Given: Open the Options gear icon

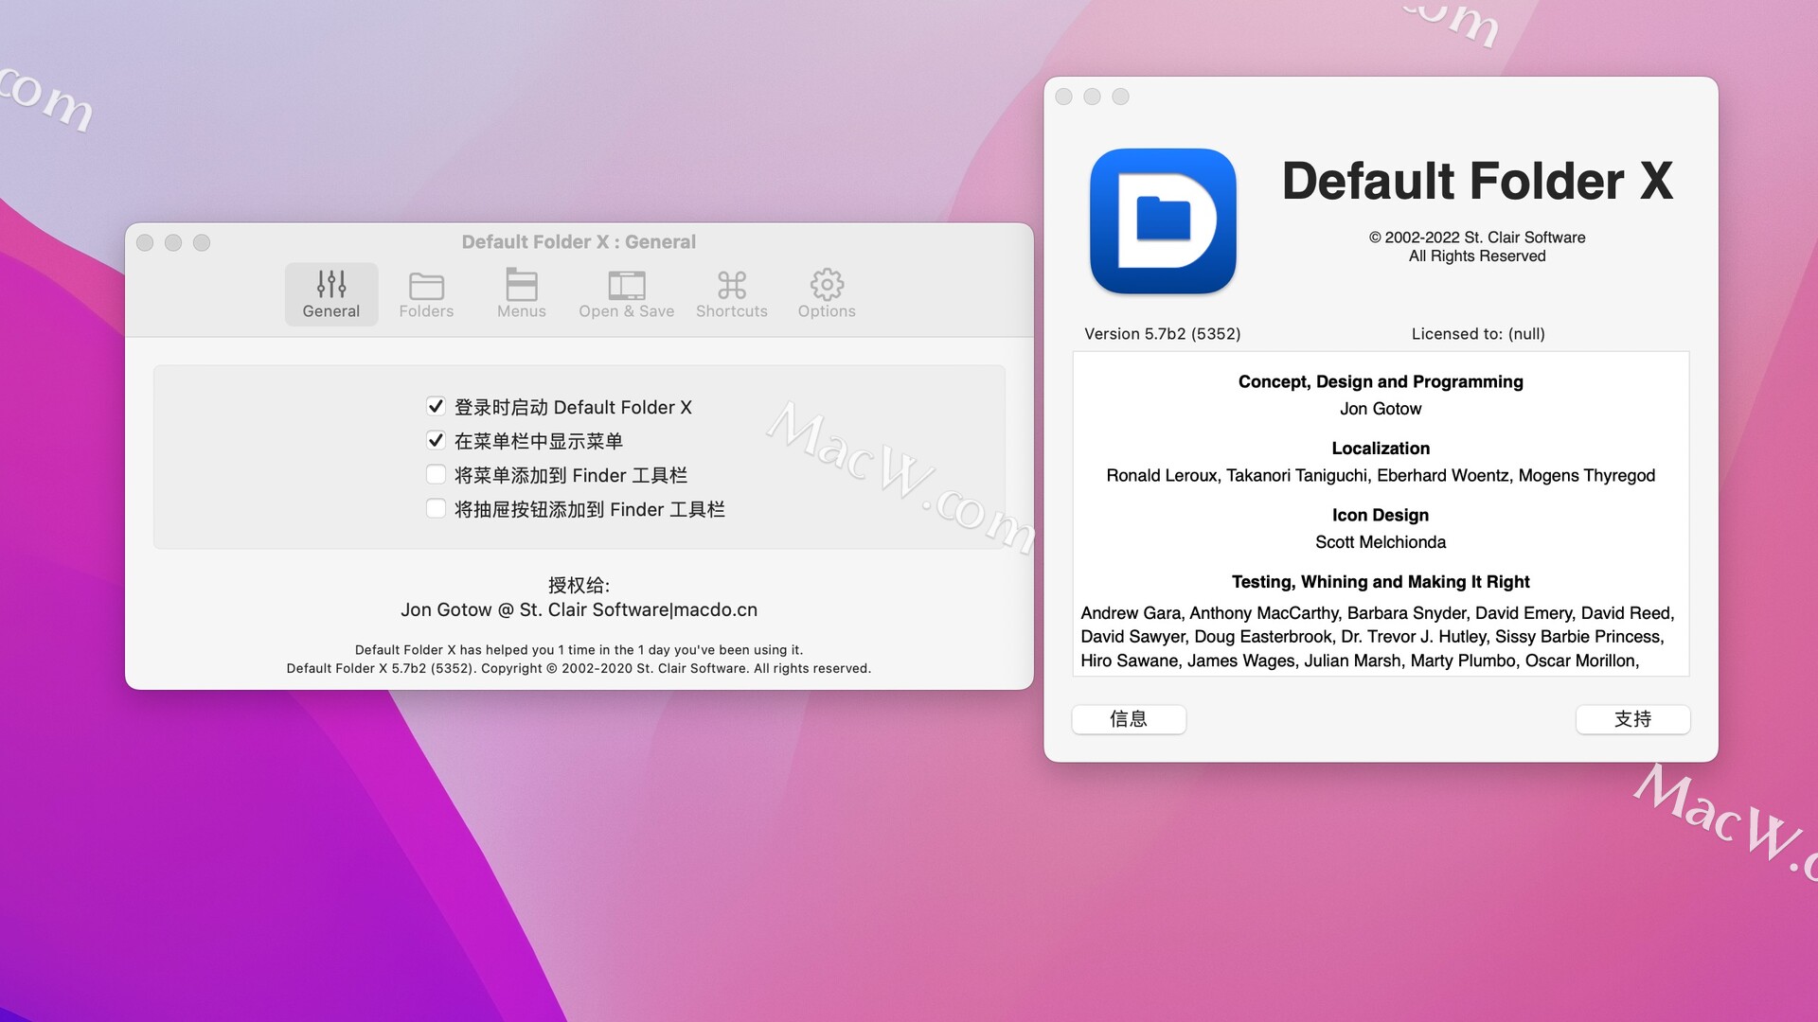Looking at the screenshot, I should [x=827, y=284].
